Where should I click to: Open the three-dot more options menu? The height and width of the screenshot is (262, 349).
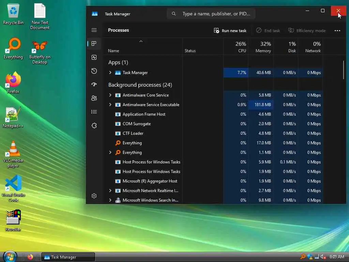[x=337, y=31]
